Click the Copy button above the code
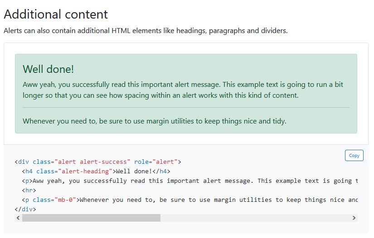 [354, 155]
